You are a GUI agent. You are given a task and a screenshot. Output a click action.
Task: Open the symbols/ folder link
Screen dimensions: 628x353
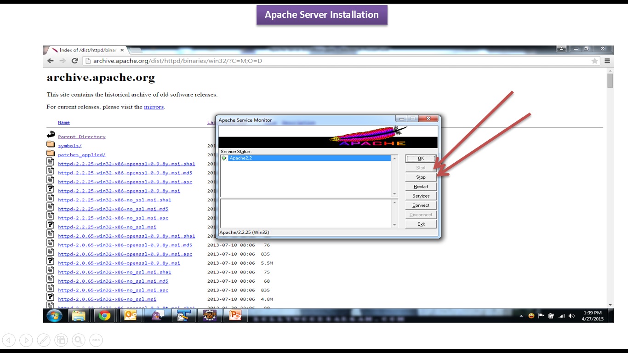[x=70, y=146]
